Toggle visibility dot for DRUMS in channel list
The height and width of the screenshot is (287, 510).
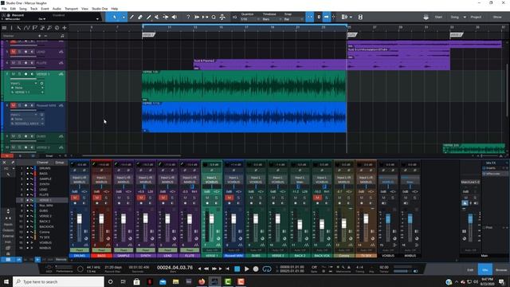click(x=28, y=168)
